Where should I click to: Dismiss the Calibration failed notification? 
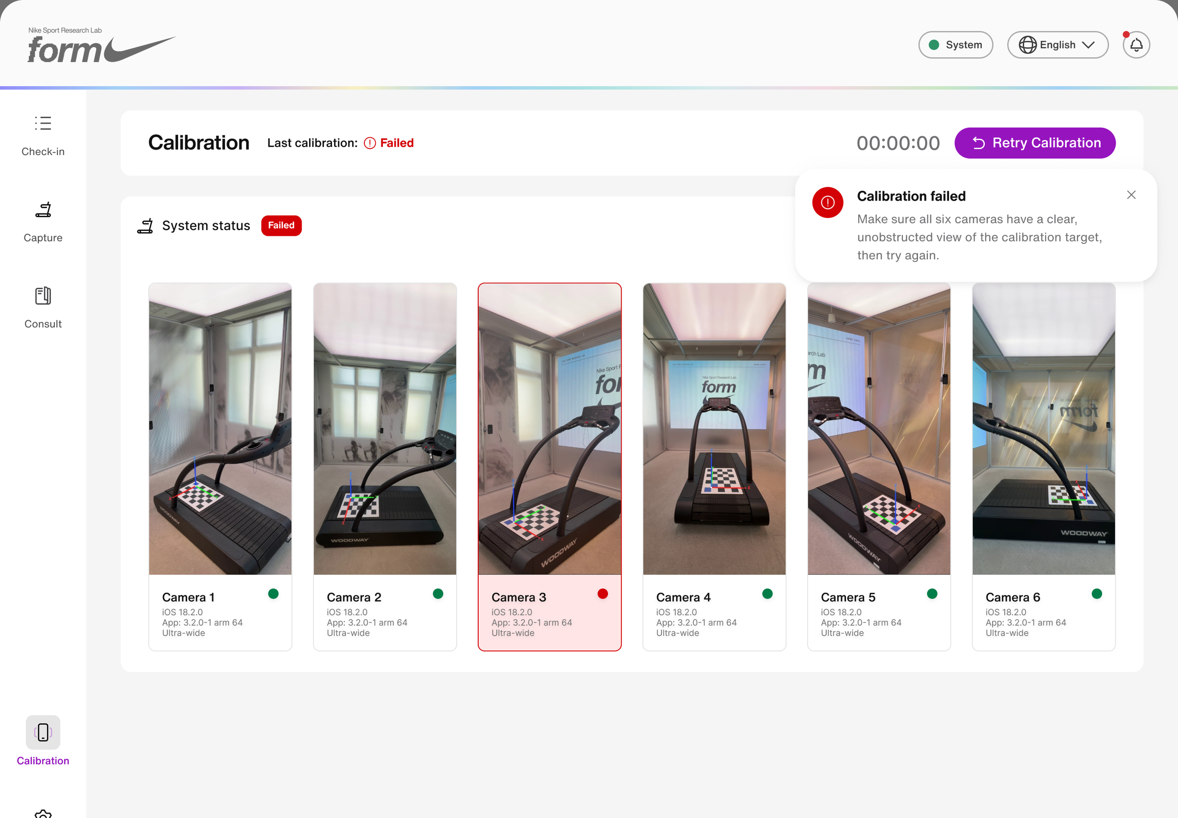click(1131, 195)
